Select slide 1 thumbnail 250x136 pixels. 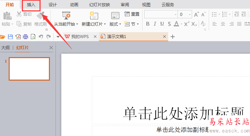click(x=29, y=69)
